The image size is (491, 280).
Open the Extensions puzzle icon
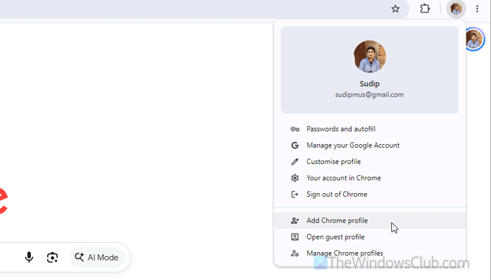coord(424,8)
